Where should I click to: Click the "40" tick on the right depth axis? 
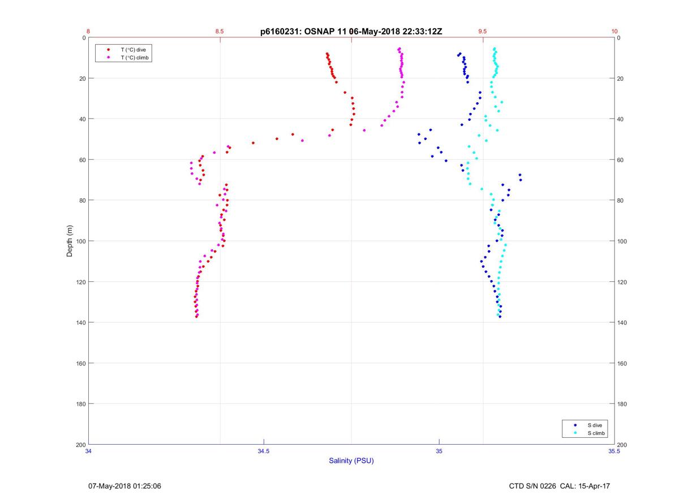(621, 119)
